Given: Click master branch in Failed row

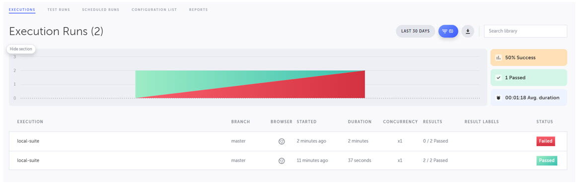Looking at the screenshot, I should (238, 141).
